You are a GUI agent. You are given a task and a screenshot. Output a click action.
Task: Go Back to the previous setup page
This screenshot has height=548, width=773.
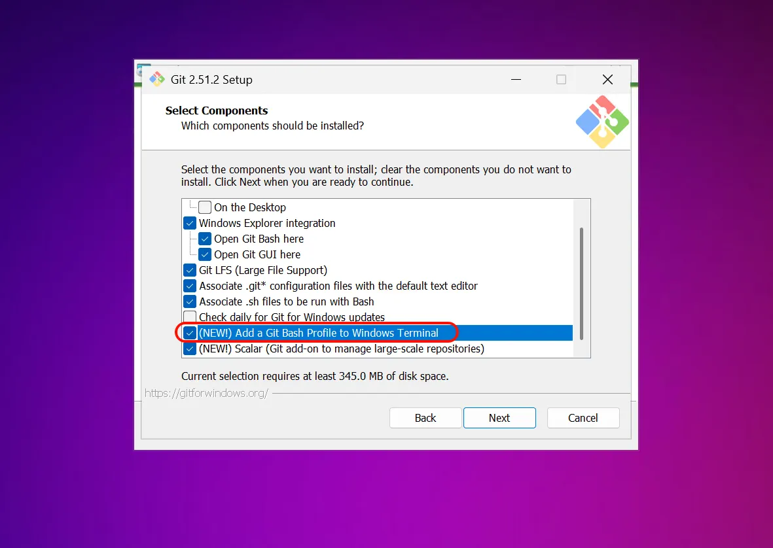[x=425, y=418]
